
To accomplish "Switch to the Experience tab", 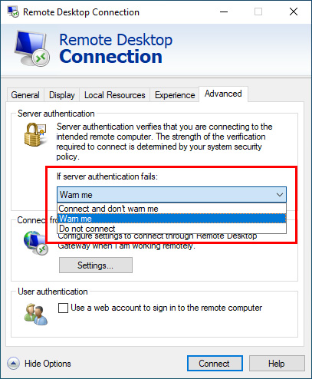I will 175,95.
